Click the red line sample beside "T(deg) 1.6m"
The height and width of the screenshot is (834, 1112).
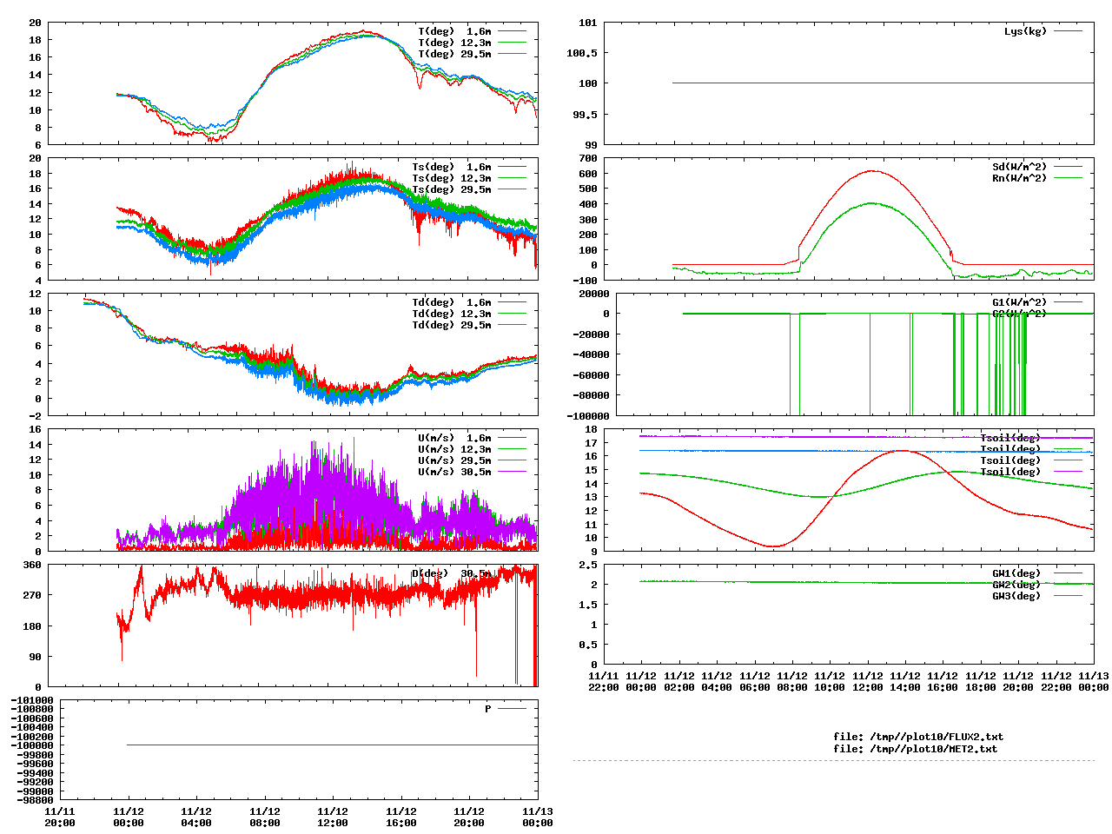coord(513,31)
